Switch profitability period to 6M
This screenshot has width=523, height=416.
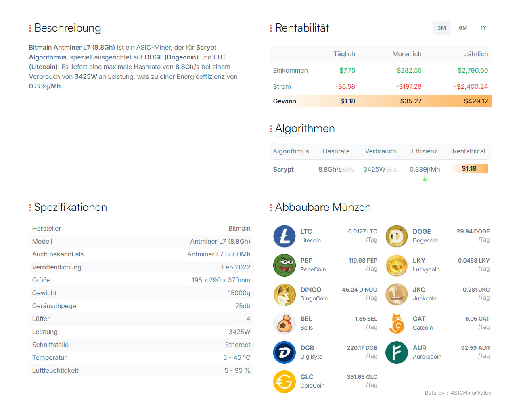(x=463, y=28)
